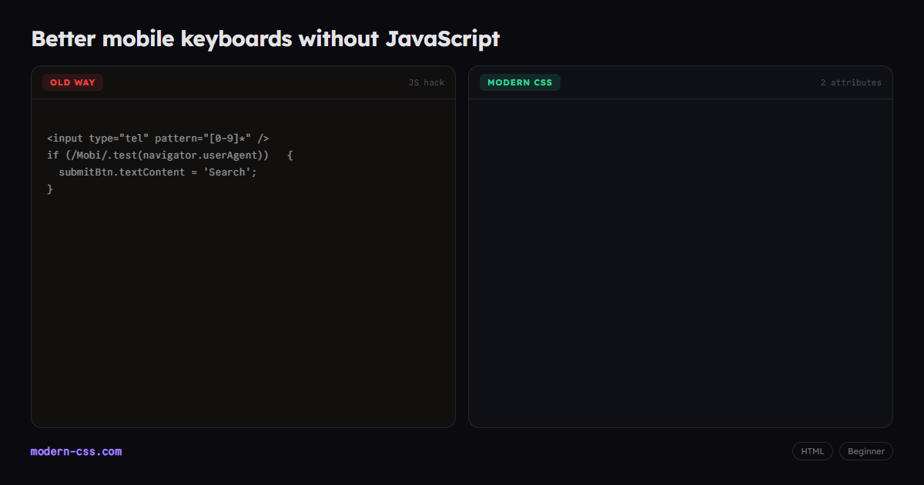This screenshot has width=924, height=485.
Task: Click the input type="tel" code line
Action: pos(158,139)
